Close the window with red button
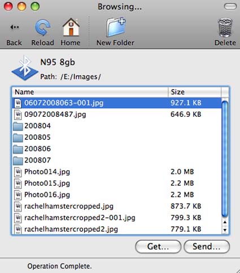This screenshot has height=273, width=240. point(8,6)
